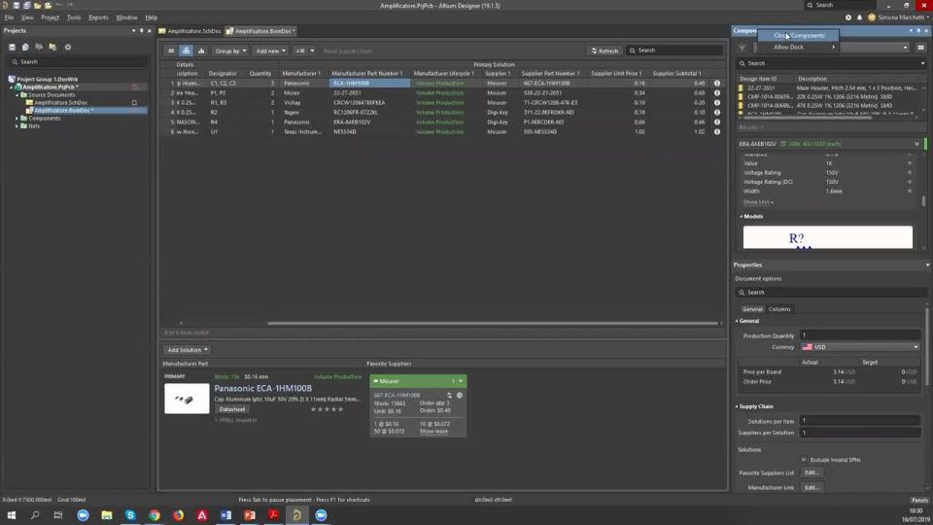Viewport: 933px width, 525px height.
Task: Open the BOM chart view icon
Action: point(201,51)
